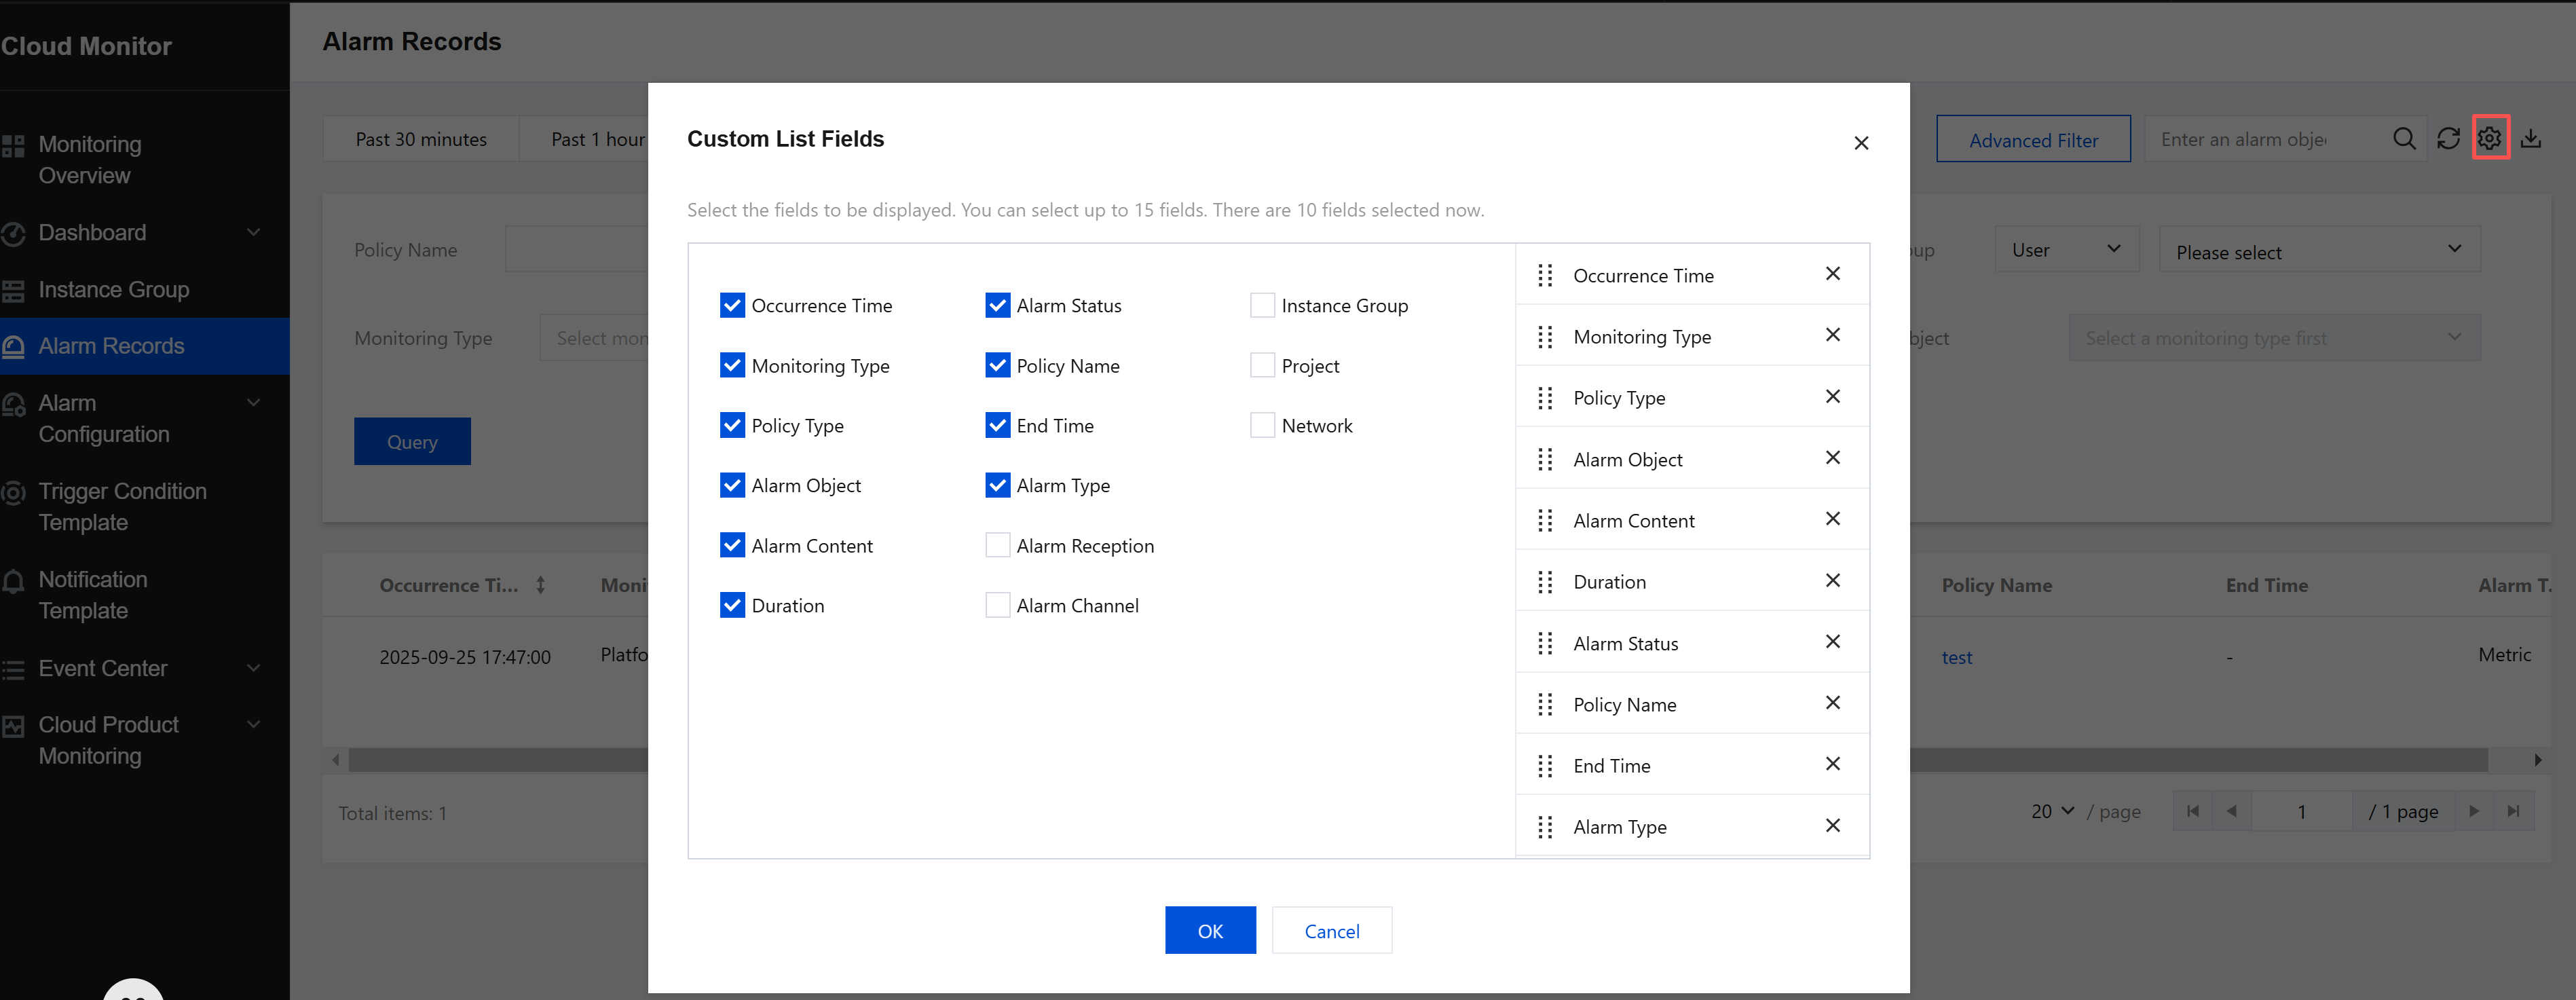This screenshot has width=2576, height=1000.
Task: Cancel the Custom List Fields dialog
Action: [1332, 930]
